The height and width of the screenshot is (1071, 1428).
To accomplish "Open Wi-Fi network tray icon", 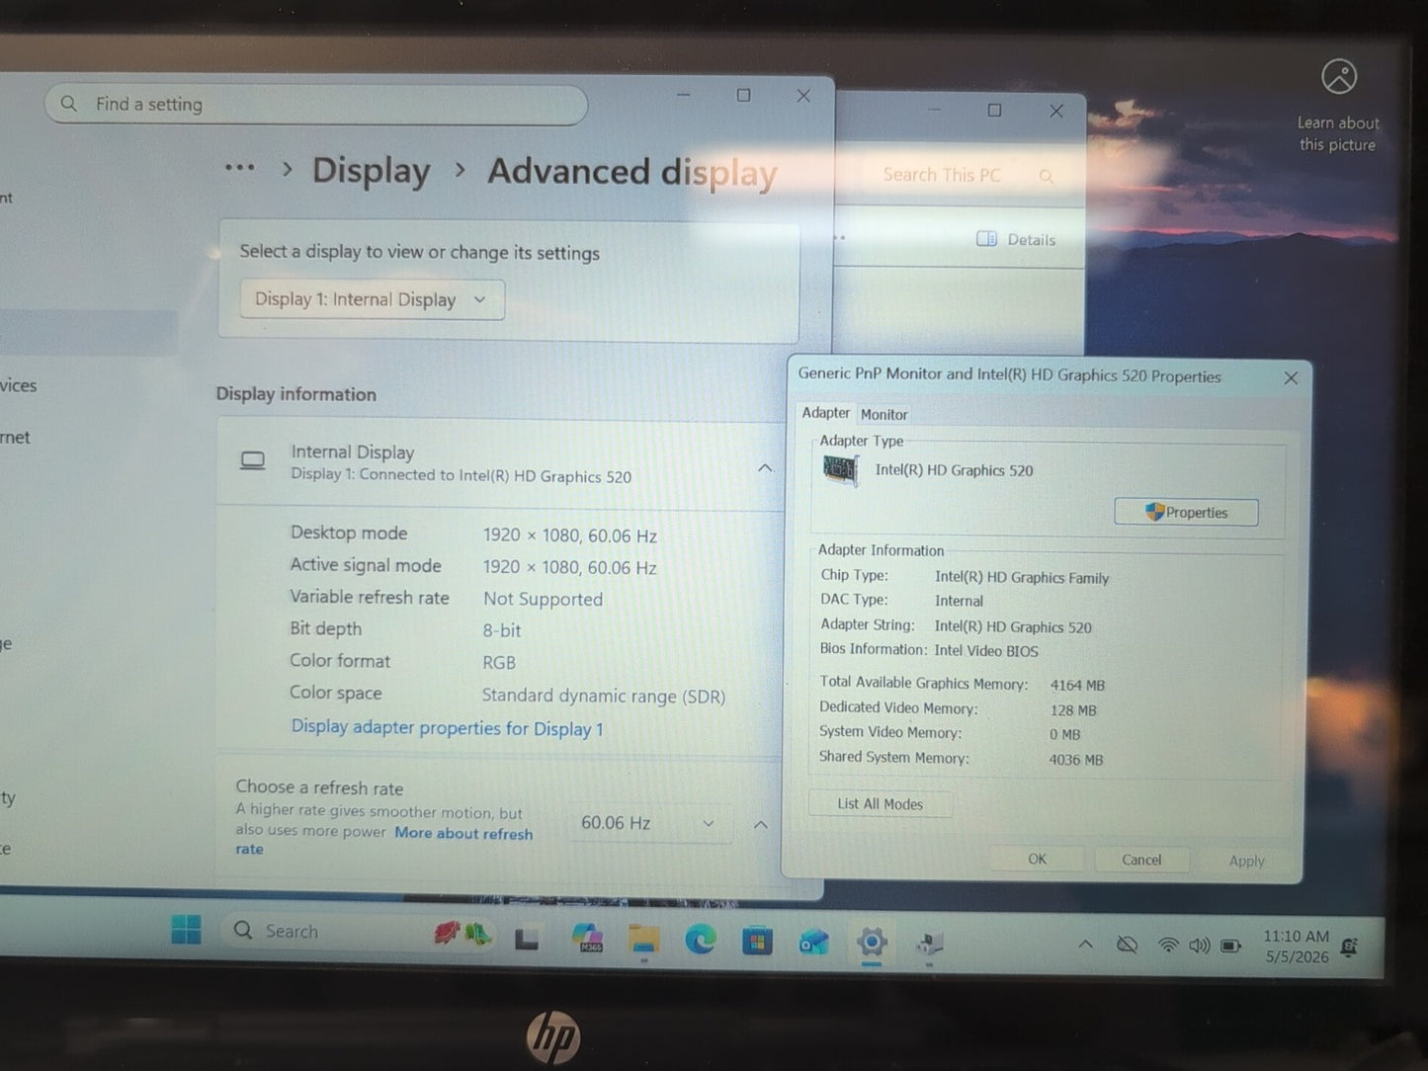I will point(1168,946).
